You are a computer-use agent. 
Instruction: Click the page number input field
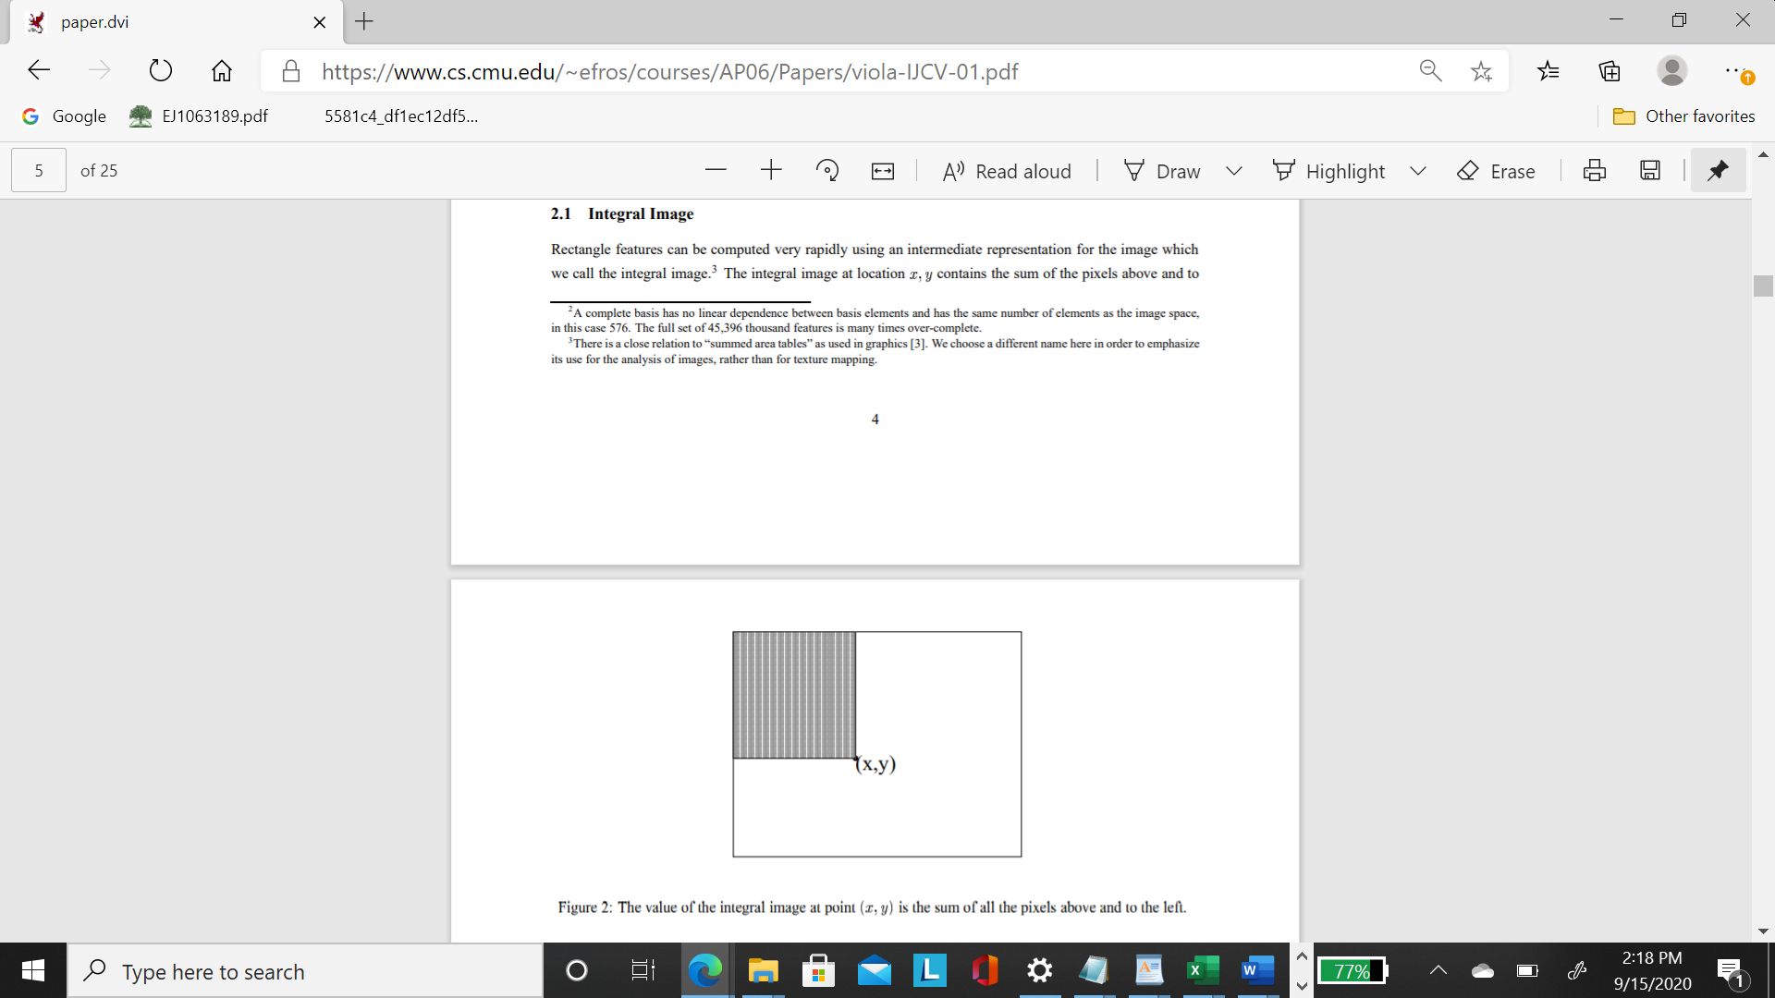39,171
